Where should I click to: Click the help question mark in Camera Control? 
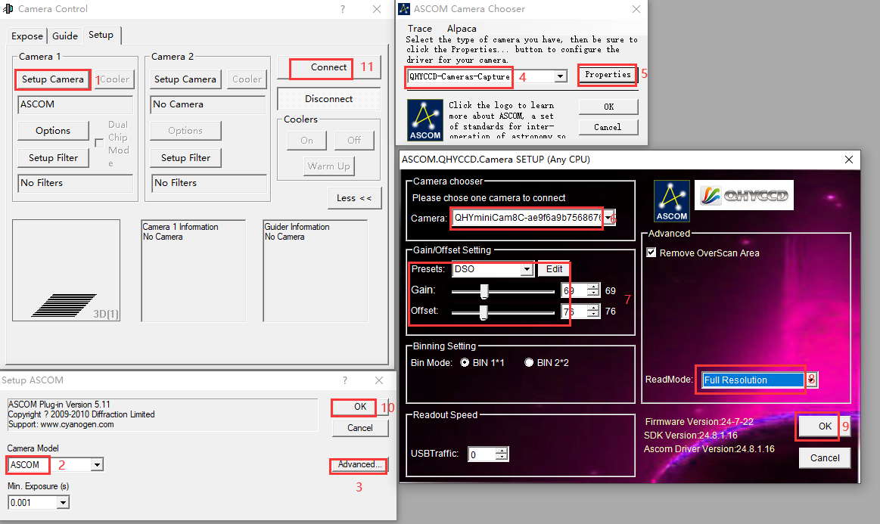click(x=342, y=9)
